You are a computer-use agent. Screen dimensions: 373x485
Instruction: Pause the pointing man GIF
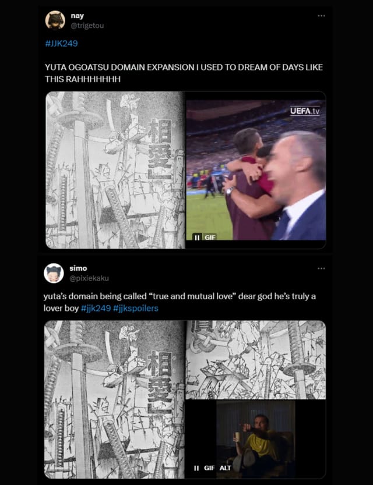click(x=196, y=468)
